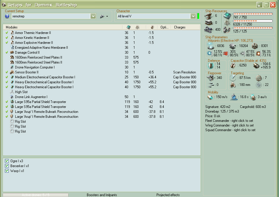
Task: Click Scan Resolution charge on Sensor Booster
Action: point(184,72)
